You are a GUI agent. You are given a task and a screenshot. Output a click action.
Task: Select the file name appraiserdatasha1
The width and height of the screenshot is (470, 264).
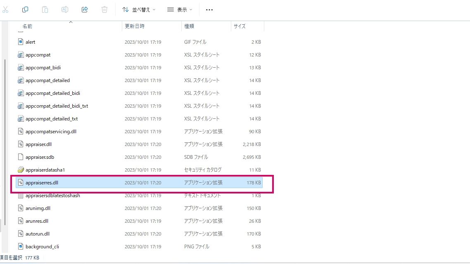pos(45,170)
